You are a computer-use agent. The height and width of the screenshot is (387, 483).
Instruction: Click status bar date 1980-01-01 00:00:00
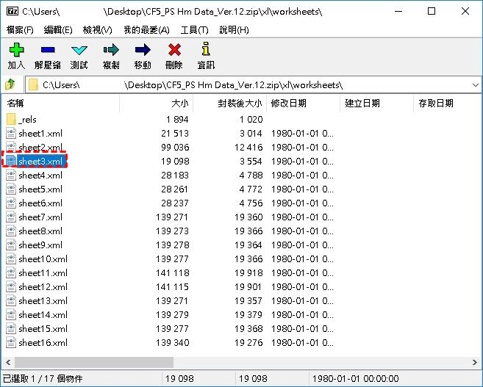pyautogui.click(x=356, y=378)
